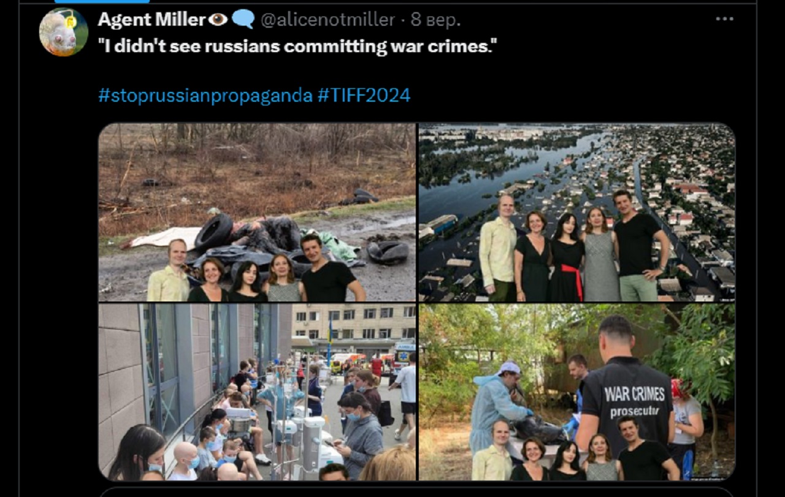Click the tire on the right in the roadside photo

tap(388, 252)
